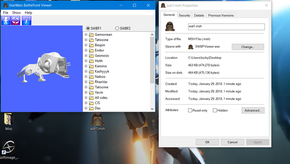This screenshot has height=164, width=290.
Task: Select the wat1.msh desktop icon
Action: click(x=97, y=122)
